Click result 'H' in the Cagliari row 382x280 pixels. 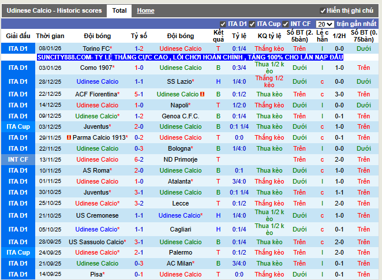[218, 229]
